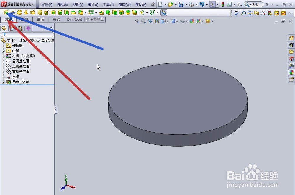Open the ConfigurationManager tab
The width and height of the screenshot is (295, 195).
[20, 28]
